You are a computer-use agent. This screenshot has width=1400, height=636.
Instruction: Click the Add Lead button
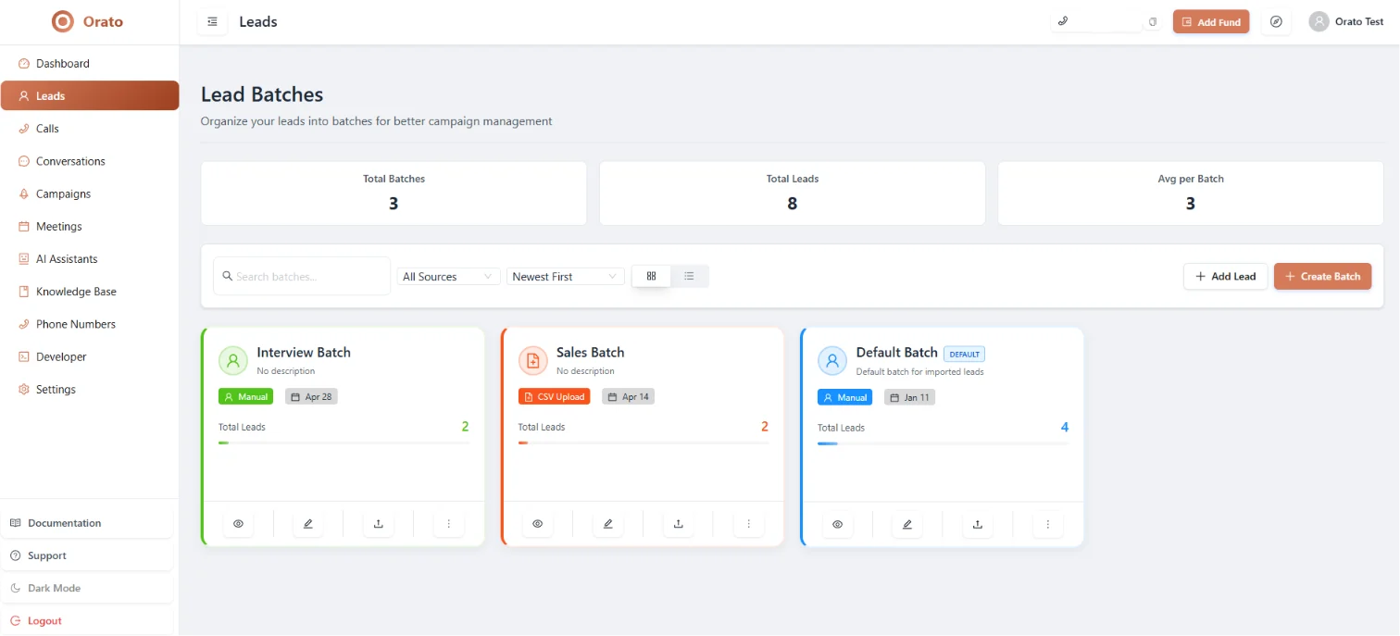click(1225, 276)
